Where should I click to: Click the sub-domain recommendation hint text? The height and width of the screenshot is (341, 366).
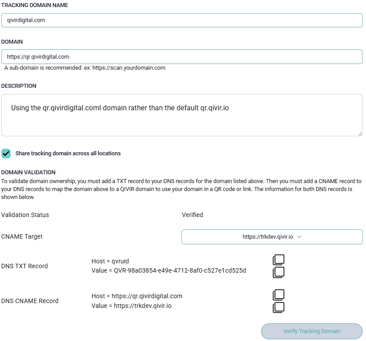coord(85,68)
